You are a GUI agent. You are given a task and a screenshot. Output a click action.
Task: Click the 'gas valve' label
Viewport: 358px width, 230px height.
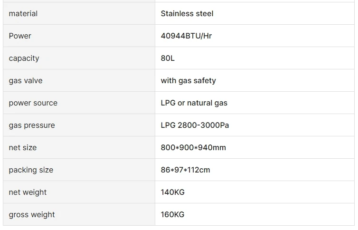[x=26, y=80]
